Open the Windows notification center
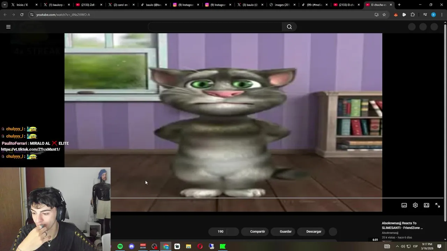447x251 pixels. [439, 246]
